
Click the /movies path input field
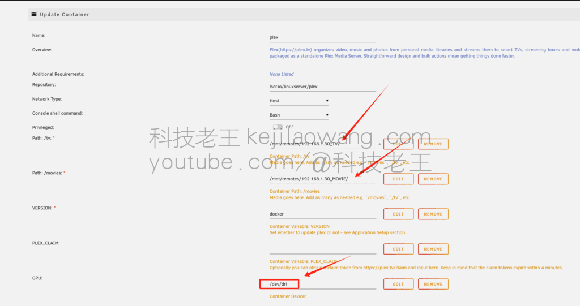322,179
